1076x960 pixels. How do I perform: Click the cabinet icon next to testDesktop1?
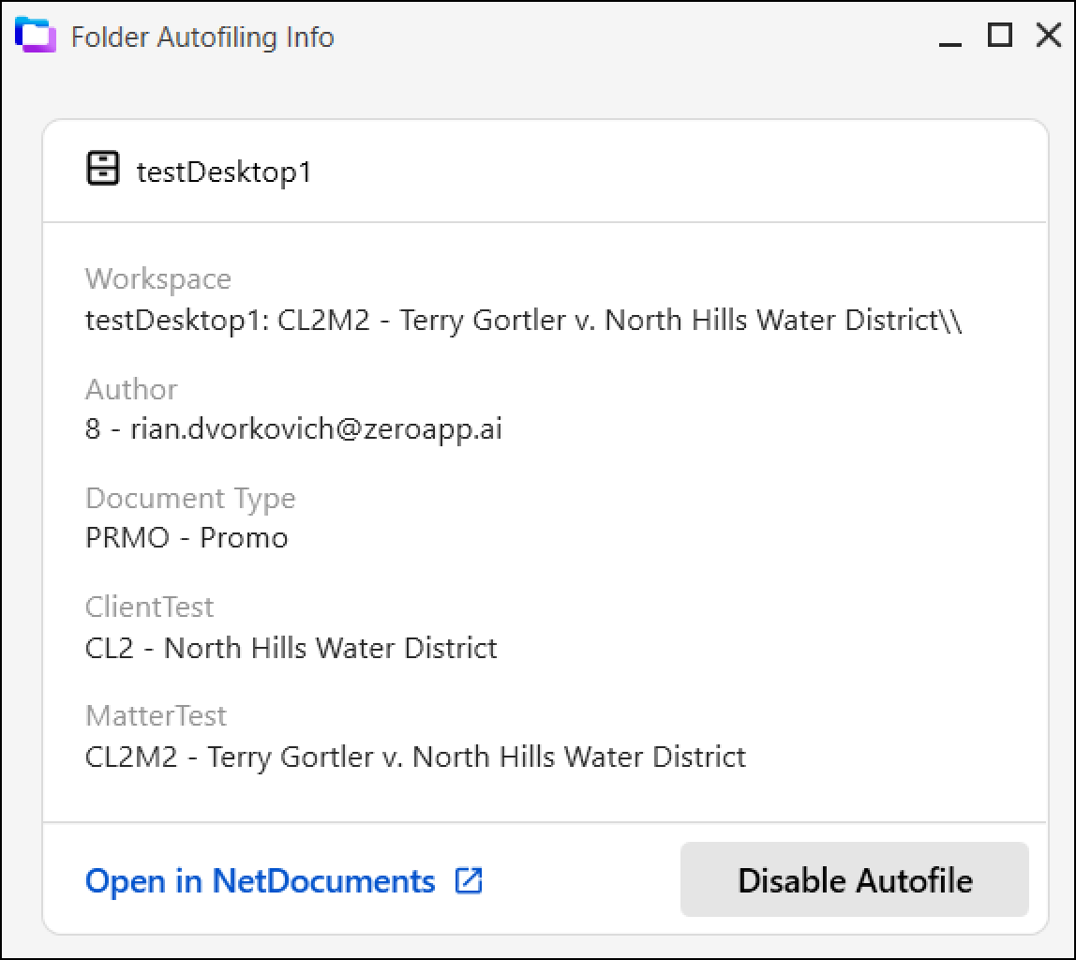103,169
